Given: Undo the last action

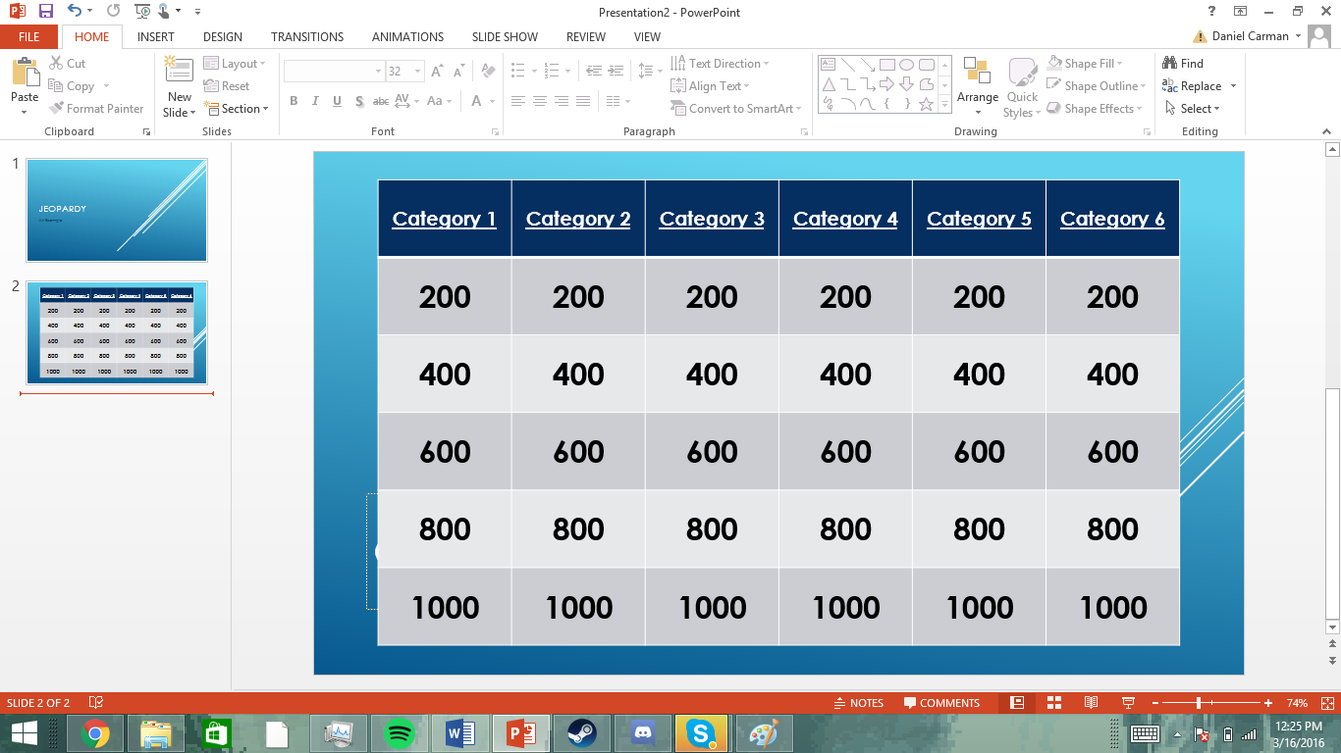Looking at the screenshot, I should 76,12.
